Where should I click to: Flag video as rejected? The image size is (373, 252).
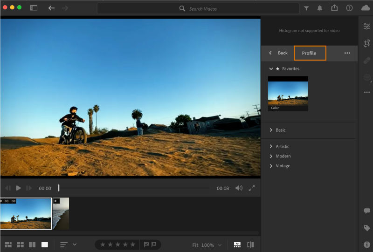tap(154, 245)
